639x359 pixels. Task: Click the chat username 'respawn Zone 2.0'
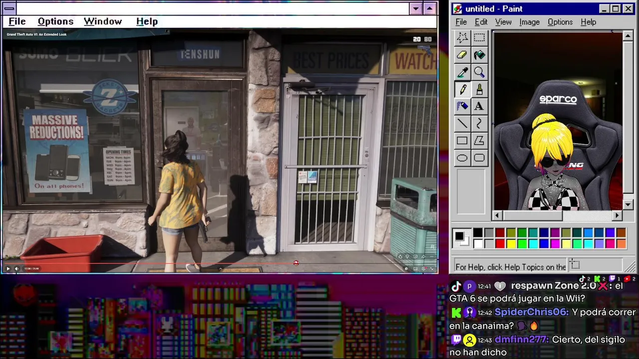554,286
